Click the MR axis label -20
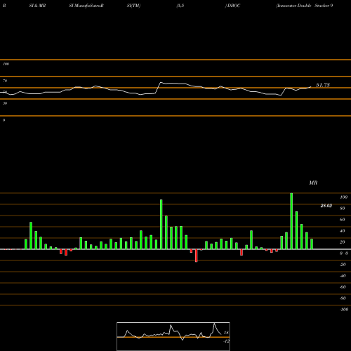The width and height of the screenshot is (351, 351). click(343, 265)
